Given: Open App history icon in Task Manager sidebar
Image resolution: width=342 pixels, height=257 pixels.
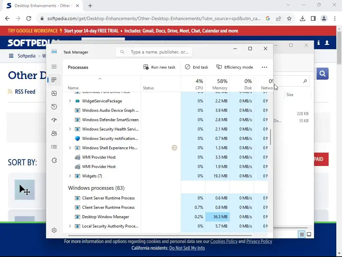Looking at the screenshot, I should click(54, 107).
